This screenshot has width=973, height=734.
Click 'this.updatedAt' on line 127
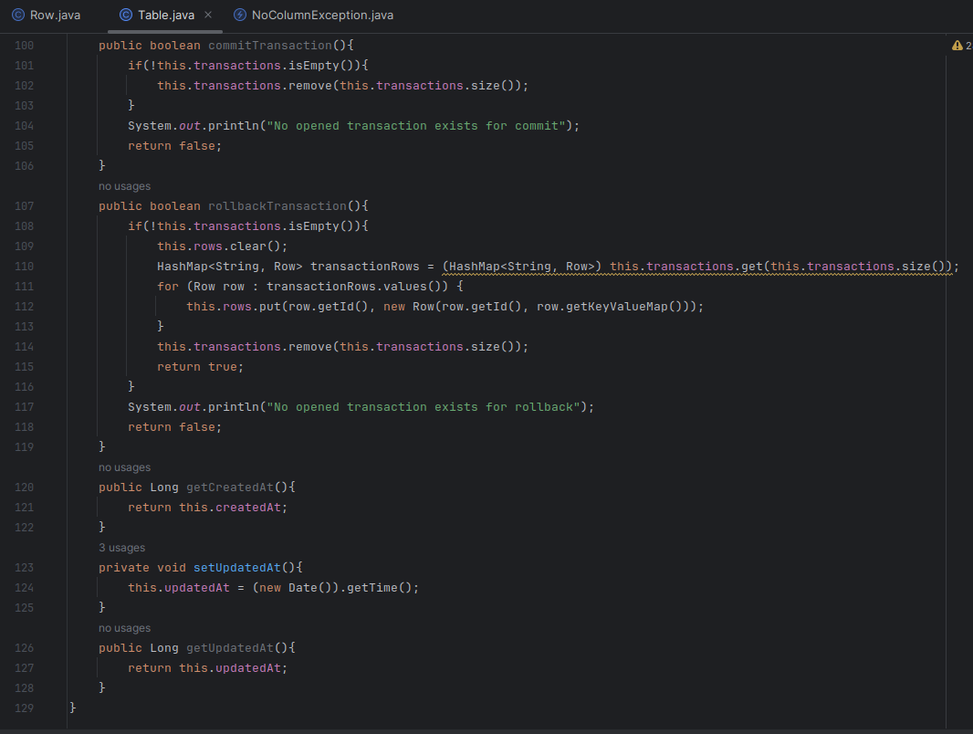point(230,668)
